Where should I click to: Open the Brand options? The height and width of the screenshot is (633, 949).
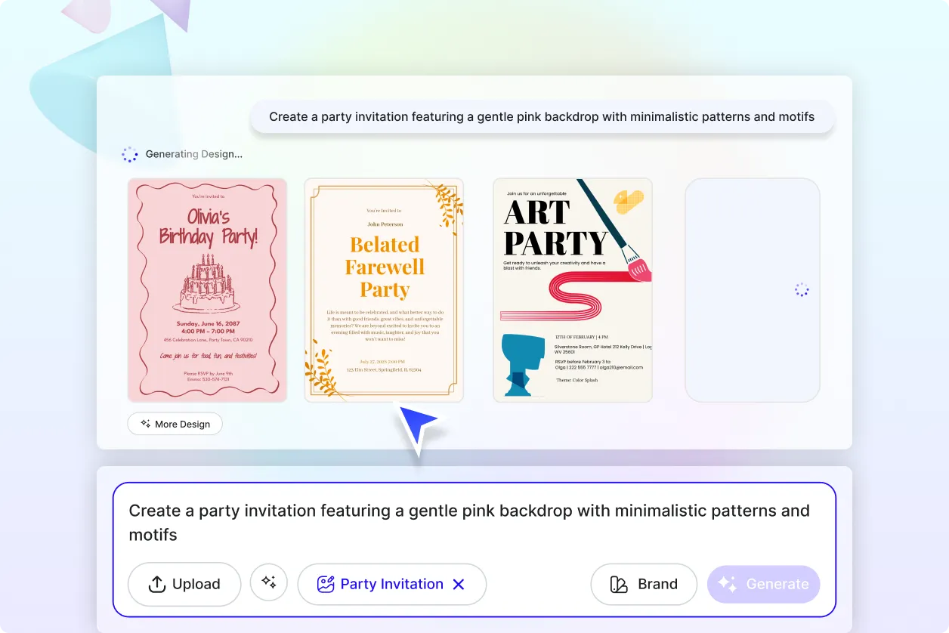click(644, 584)
